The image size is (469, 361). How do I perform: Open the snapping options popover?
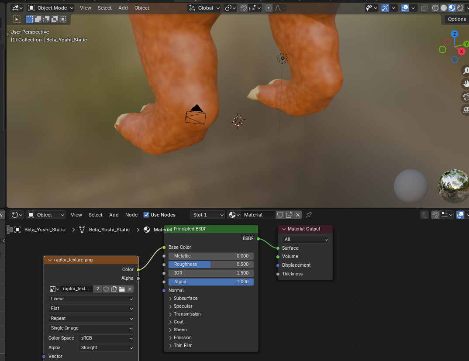[255, 8]
